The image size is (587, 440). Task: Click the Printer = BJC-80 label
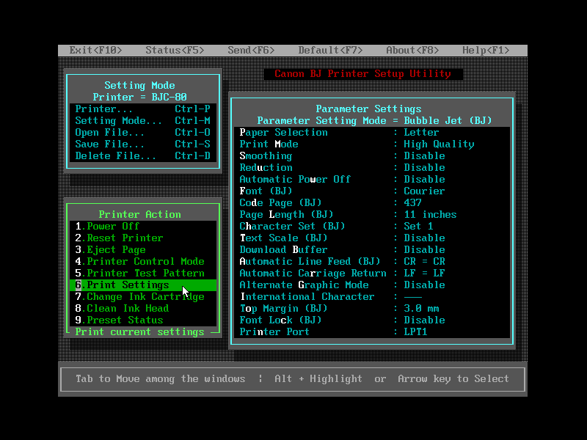pyautogui.click(x=139, y=98)
